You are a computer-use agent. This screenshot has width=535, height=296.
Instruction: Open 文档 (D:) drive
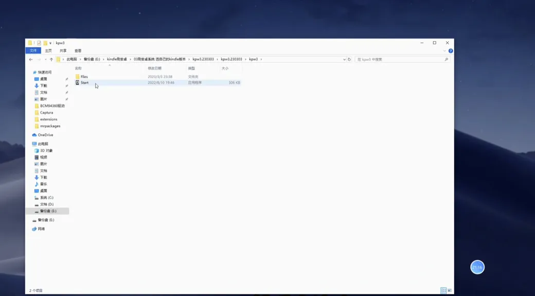pyautogui.click(x=46, y=204)
